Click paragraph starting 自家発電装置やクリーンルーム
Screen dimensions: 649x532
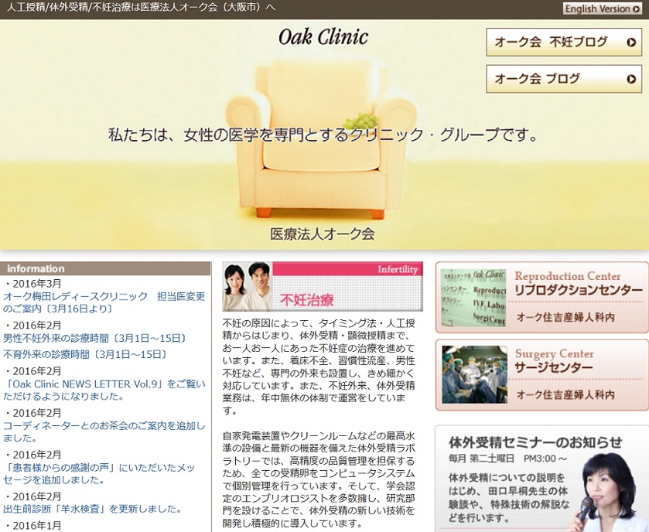pyautogui.click(x=319, y=479)
